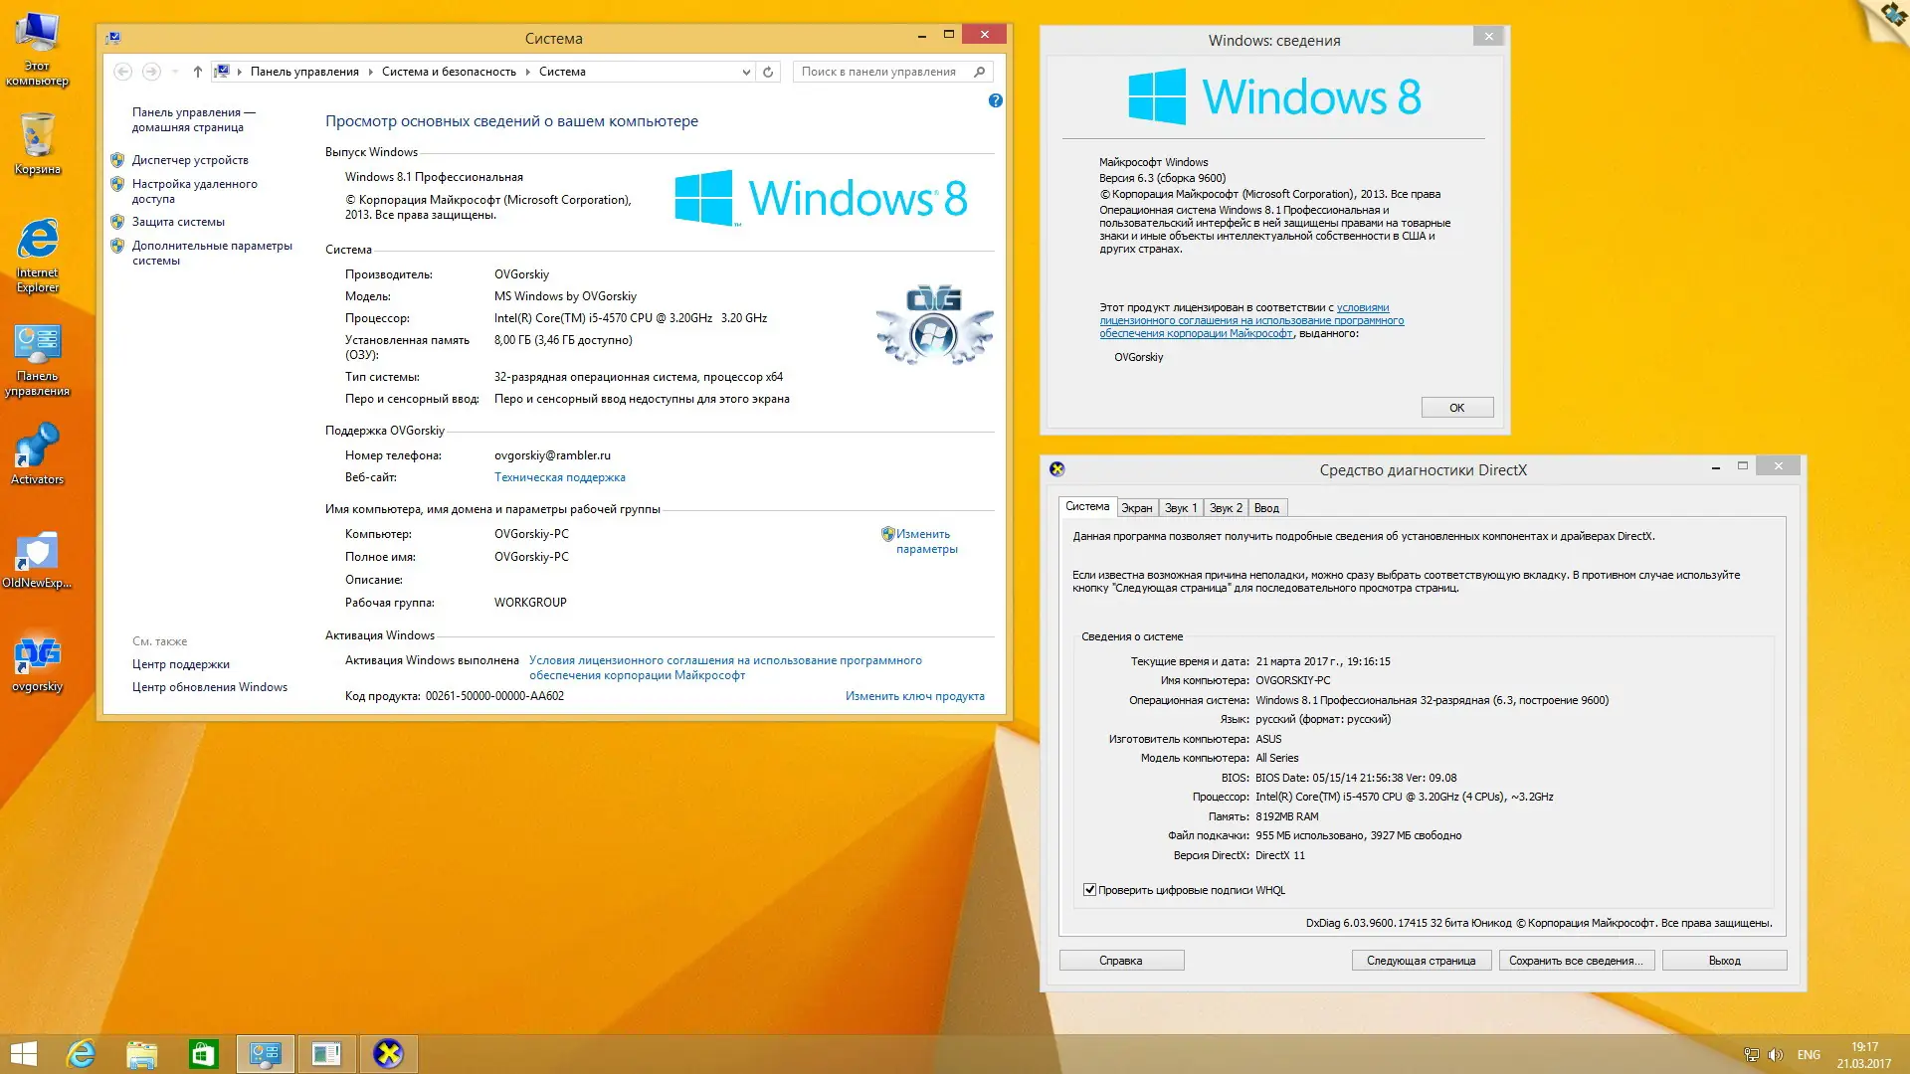The width and height of the screenshot is (1910, 1074).
Task: Click the Справка button in DirectX tool
Action: tap(1121, 961)
